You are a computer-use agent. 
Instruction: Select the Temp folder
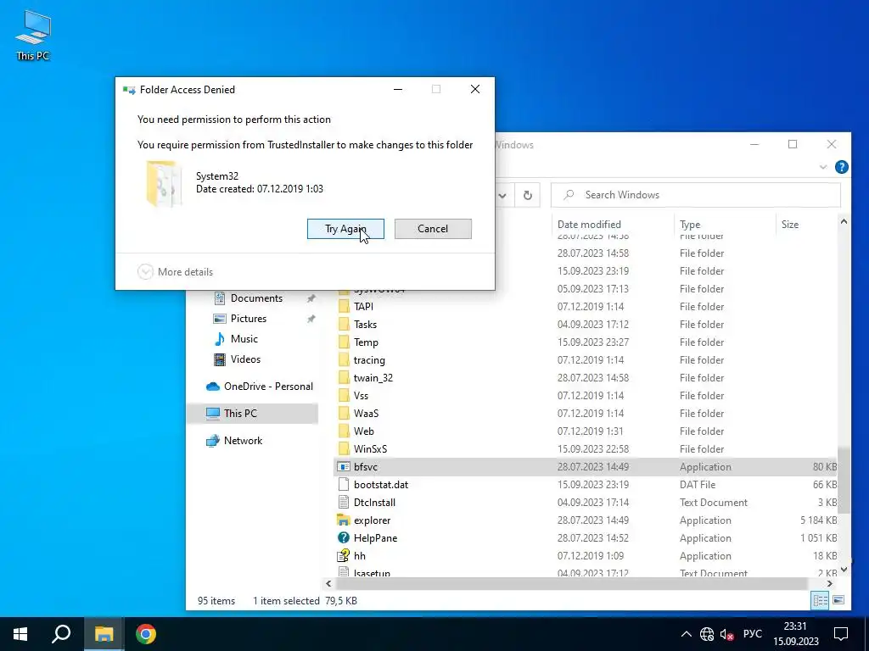click(x=366, y=342)
